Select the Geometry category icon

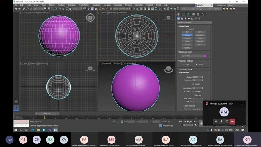(x=179, y=18)
